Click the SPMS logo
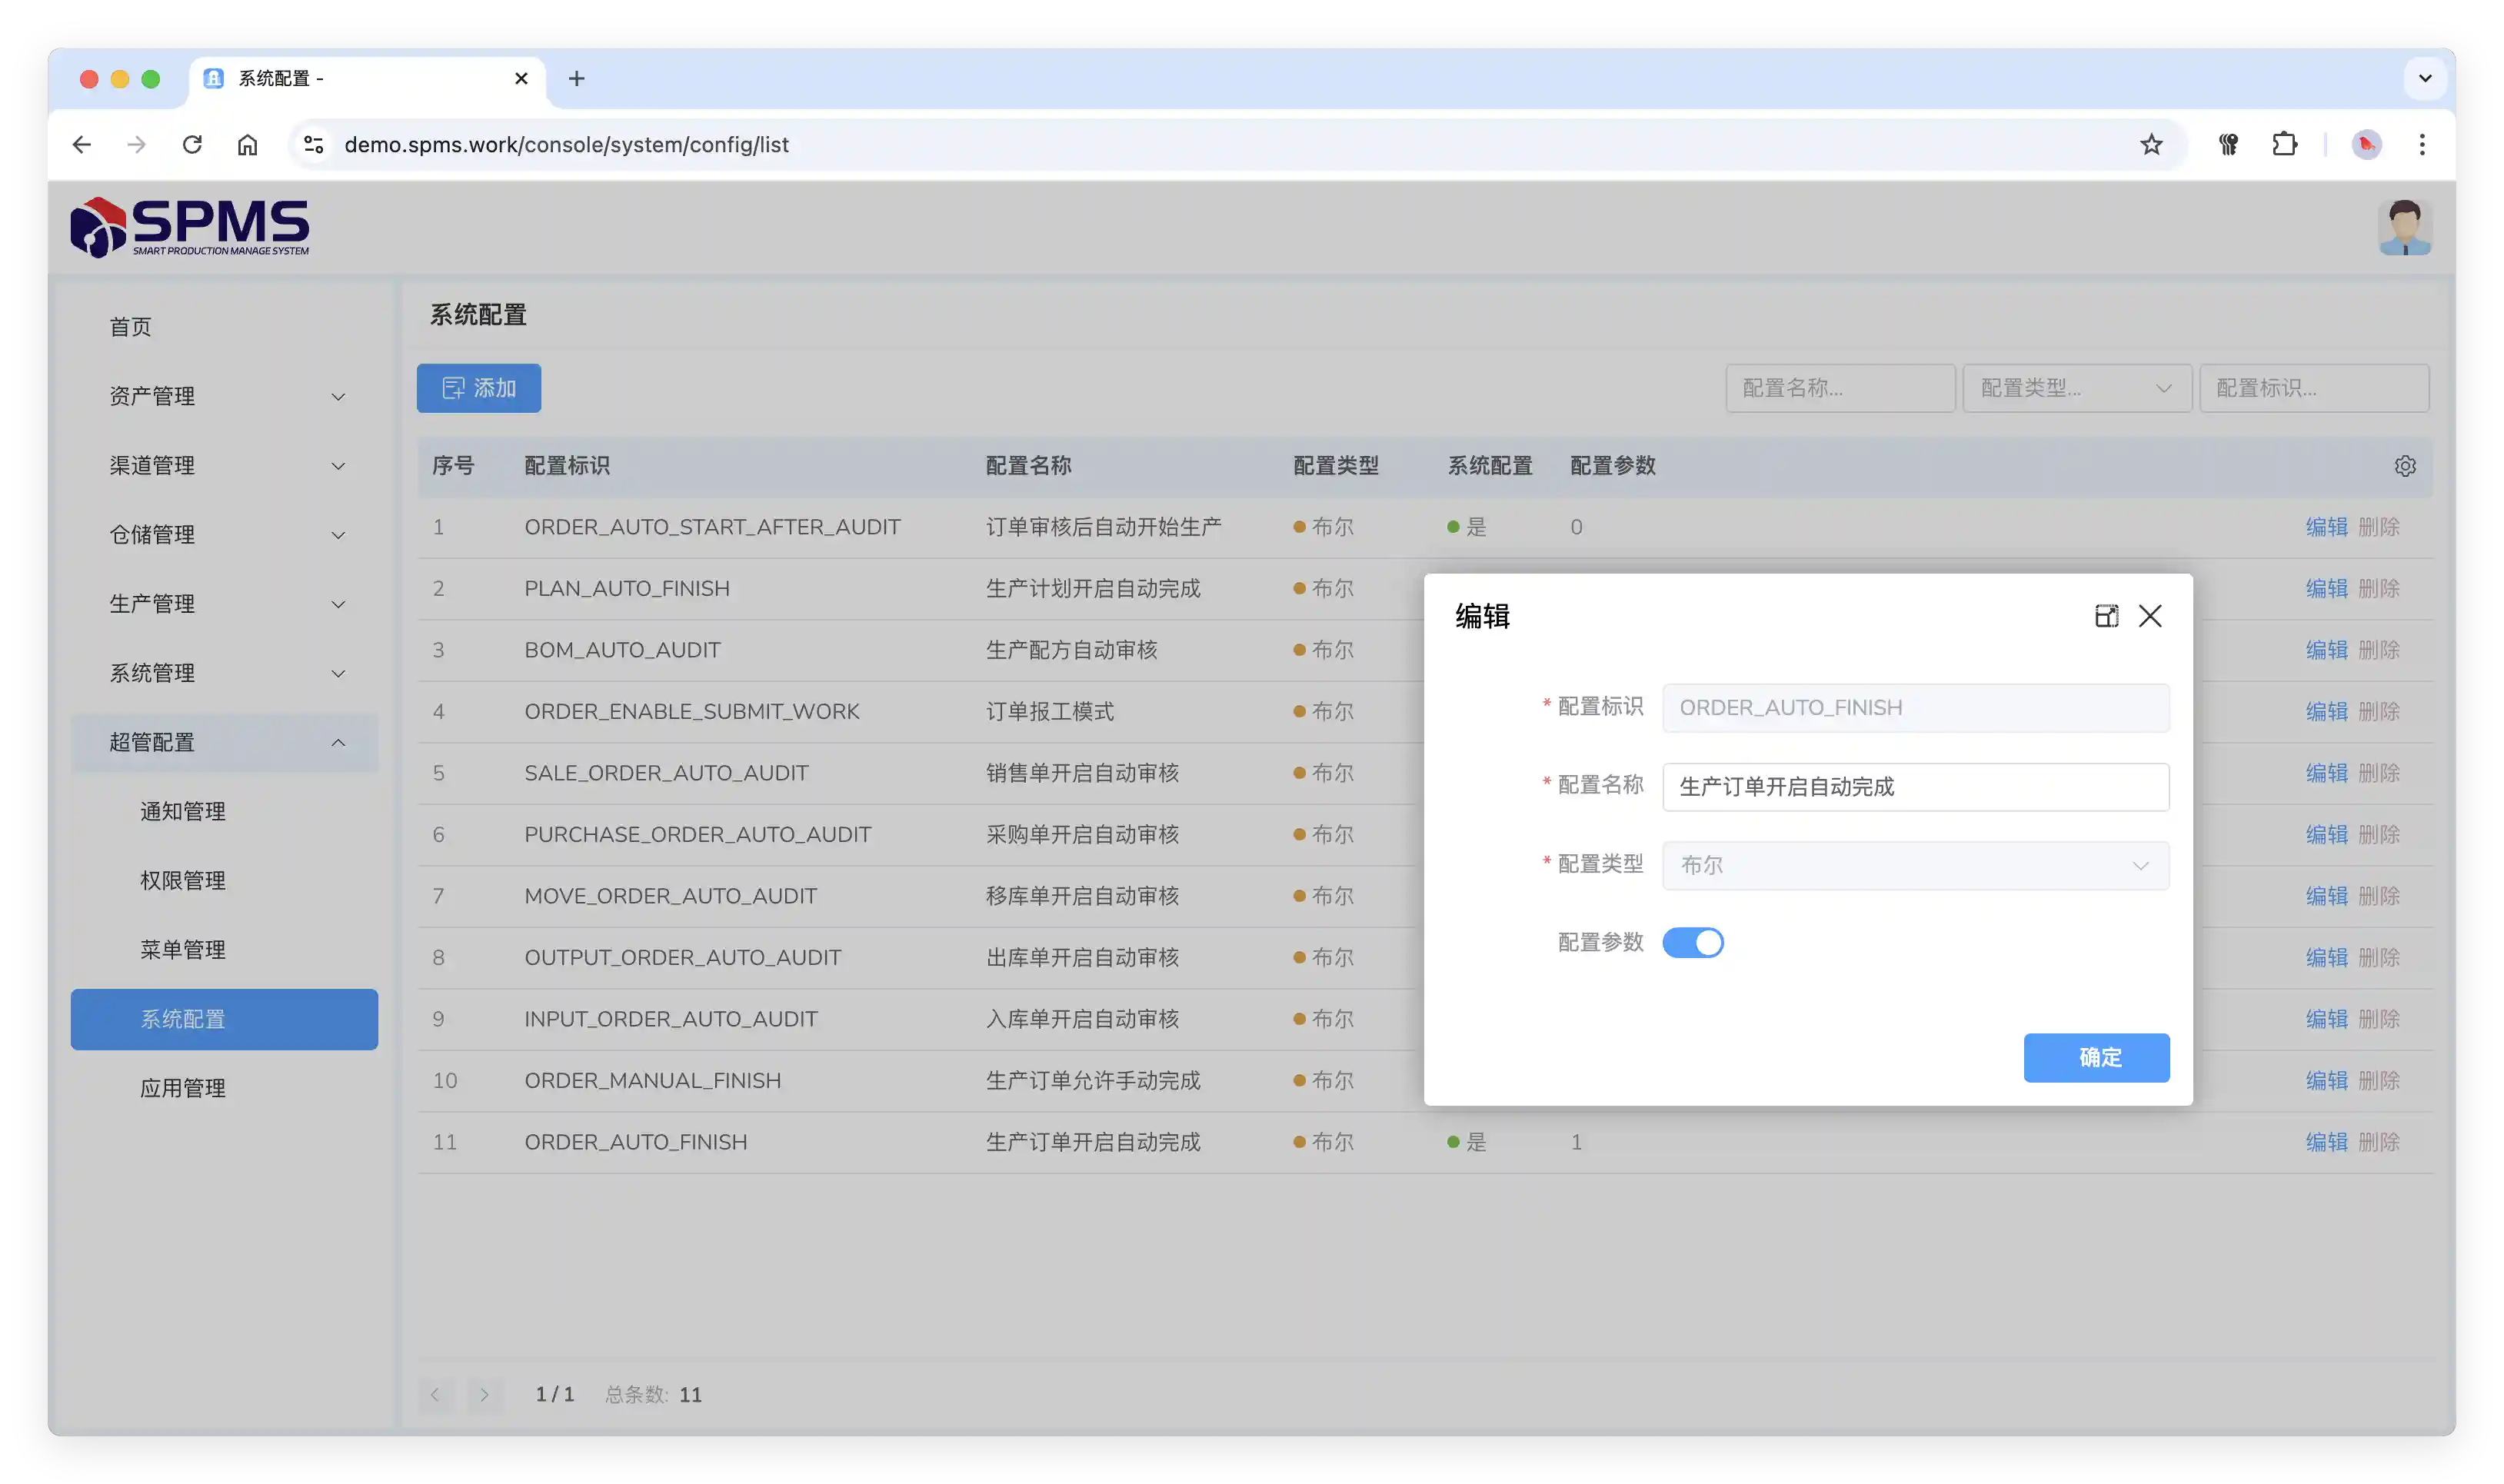 (190, 228)
